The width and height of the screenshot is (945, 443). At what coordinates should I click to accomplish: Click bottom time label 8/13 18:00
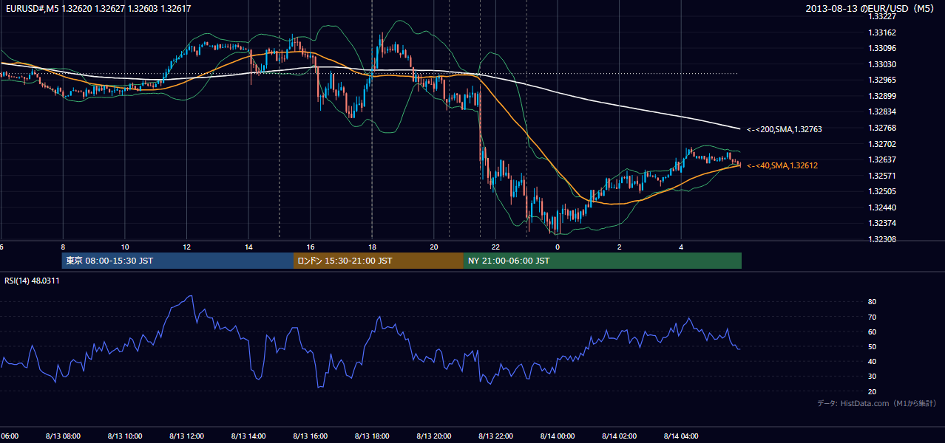(x=372, y=436)
